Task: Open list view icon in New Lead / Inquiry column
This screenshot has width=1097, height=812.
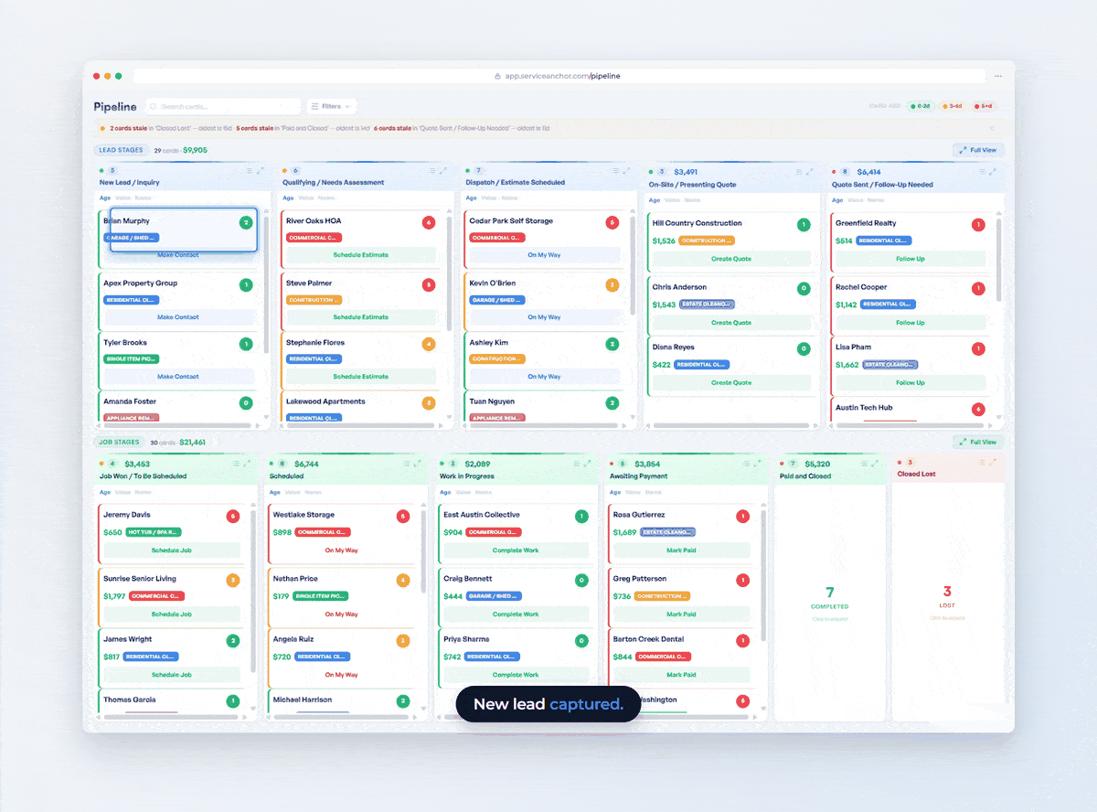Action: [250, 170]
